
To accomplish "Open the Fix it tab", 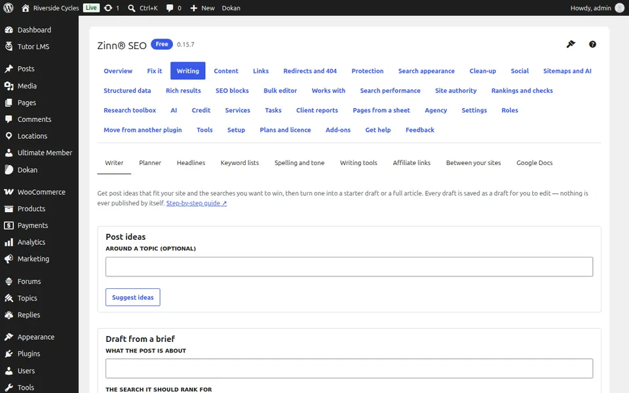I will [x=155, y=71].
